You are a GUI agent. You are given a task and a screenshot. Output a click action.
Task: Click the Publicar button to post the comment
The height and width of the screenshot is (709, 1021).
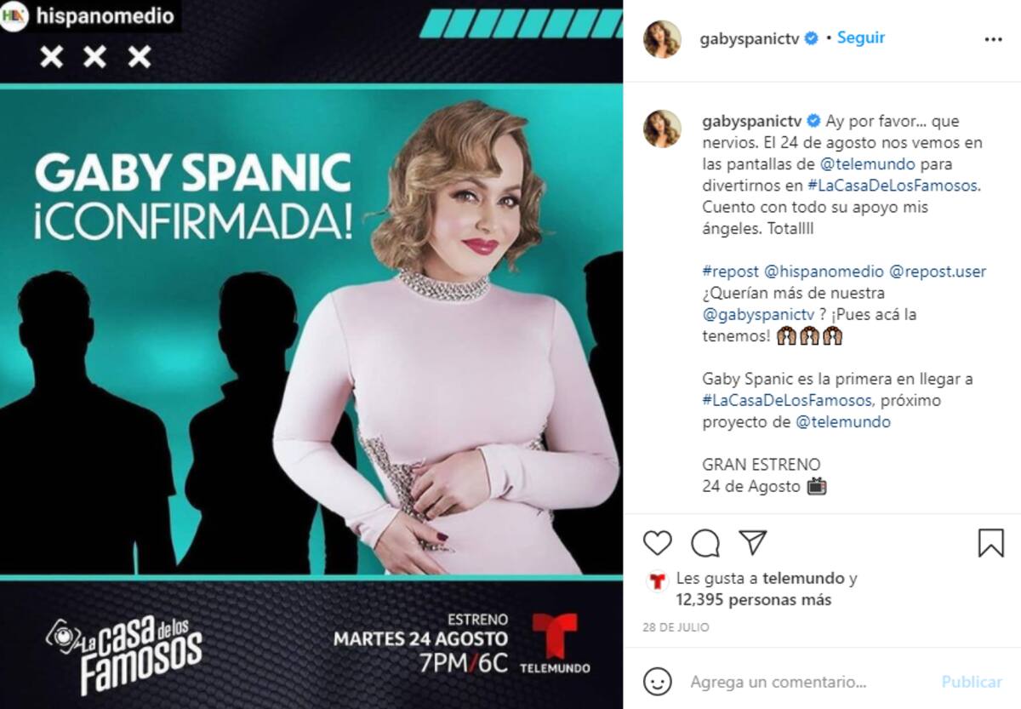tap(972, 683)
